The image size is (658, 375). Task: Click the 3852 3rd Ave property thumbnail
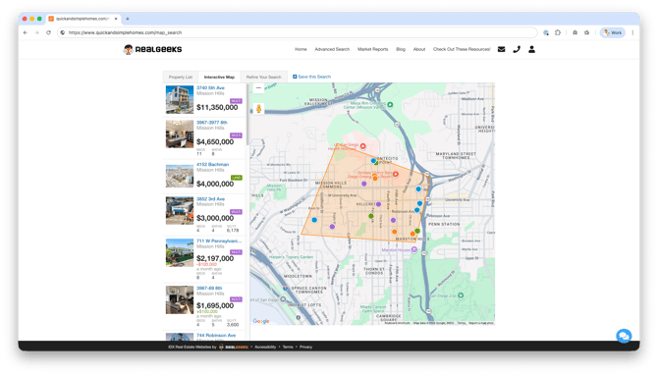pyautogui.click(x=180, y=211)
